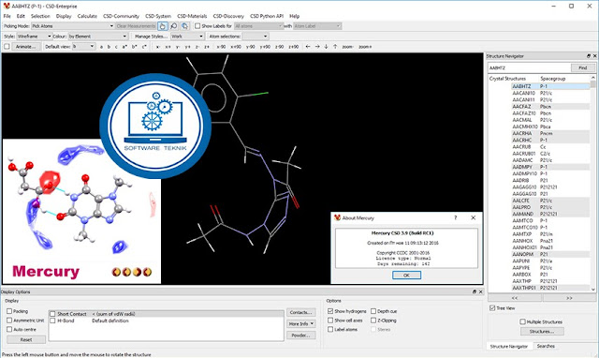The image size is (599, 358).
Task: Uncheck the Tree View option
Action: click(x=492, y=308)
